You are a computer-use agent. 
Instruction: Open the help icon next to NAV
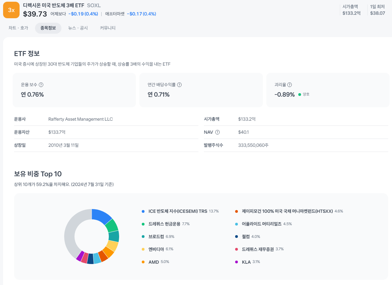(218, 132)
